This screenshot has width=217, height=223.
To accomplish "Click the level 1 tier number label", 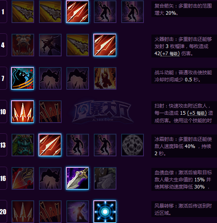I will pyautogui.click(x=3, y=12).
